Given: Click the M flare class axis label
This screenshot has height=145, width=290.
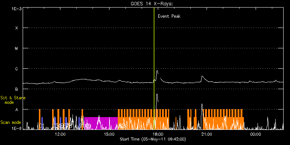Looking at the screenshot, I should 17,48.
